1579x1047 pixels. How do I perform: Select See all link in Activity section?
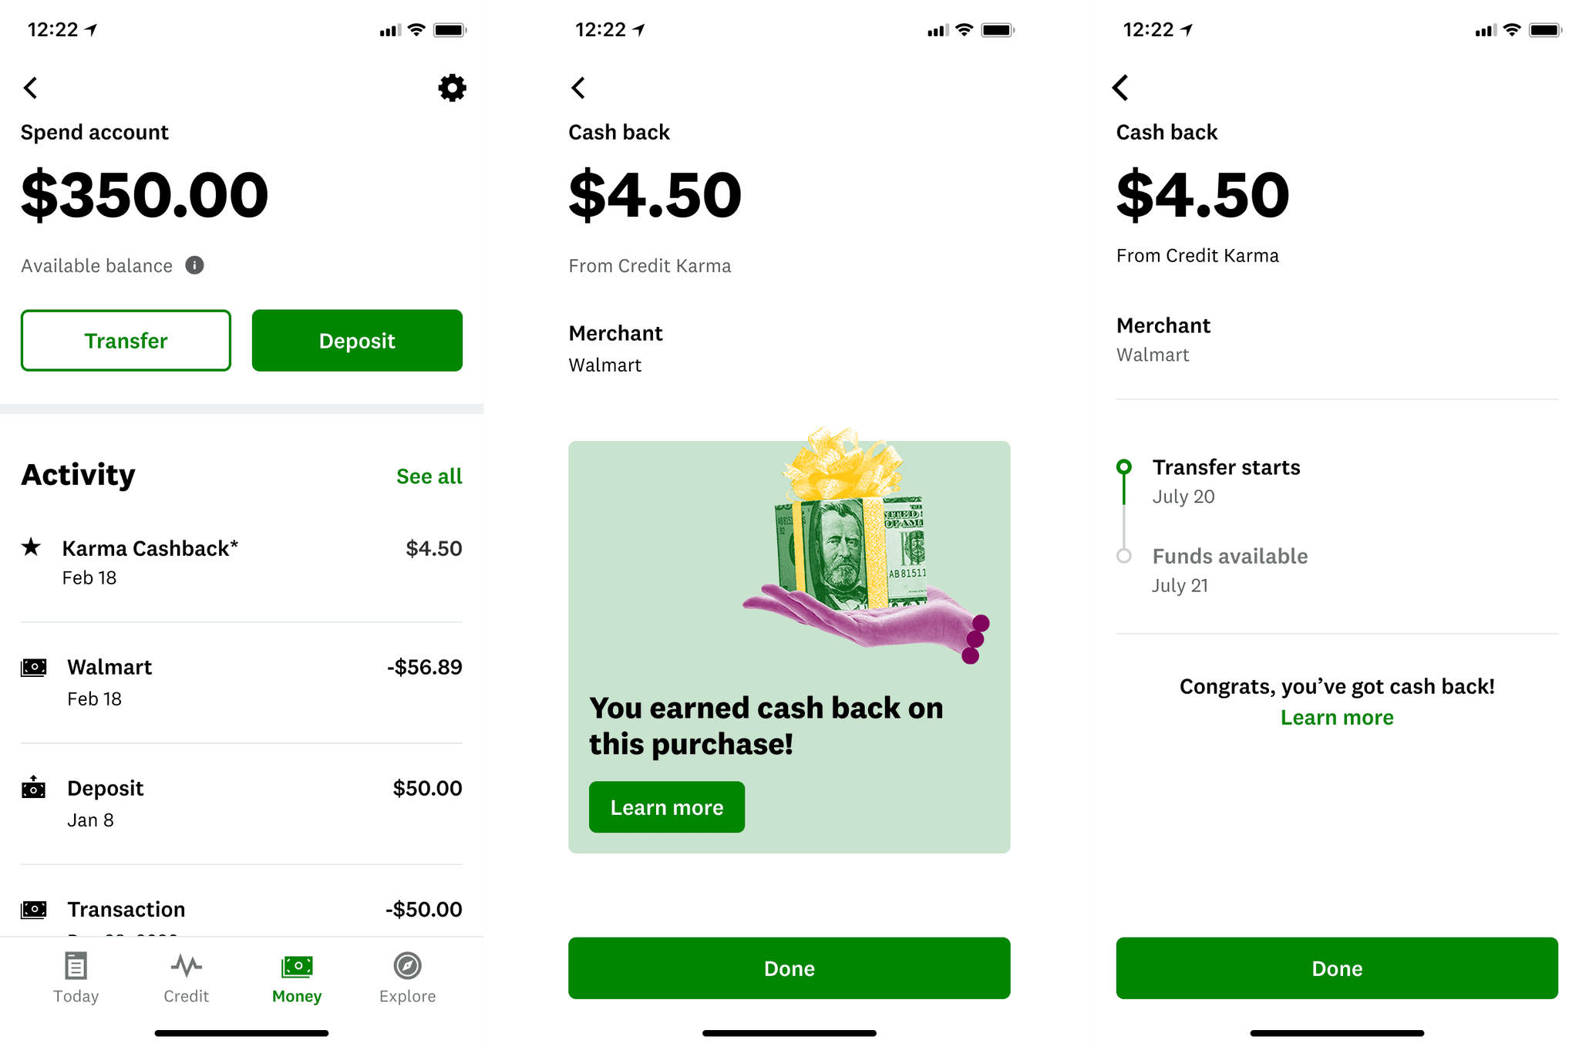pyautogui.click(x=427, y=474)
